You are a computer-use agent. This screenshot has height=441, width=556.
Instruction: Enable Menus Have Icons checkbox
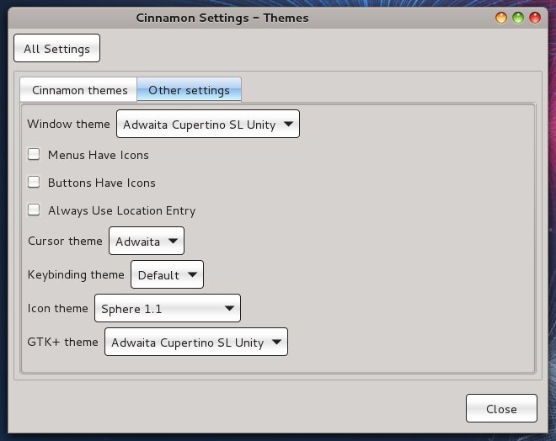point(35,154)
